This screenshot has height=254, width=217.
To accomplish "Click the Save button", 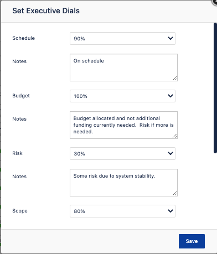I will pos(192,241).
